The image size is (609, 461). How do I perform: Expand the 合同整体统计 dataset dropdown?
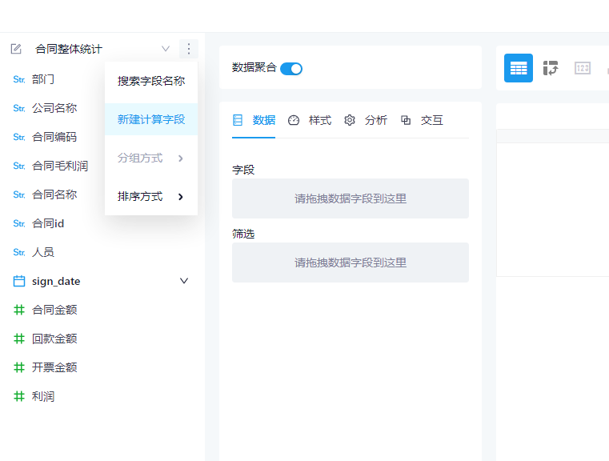pyautogui.click(x=166, y=49)
